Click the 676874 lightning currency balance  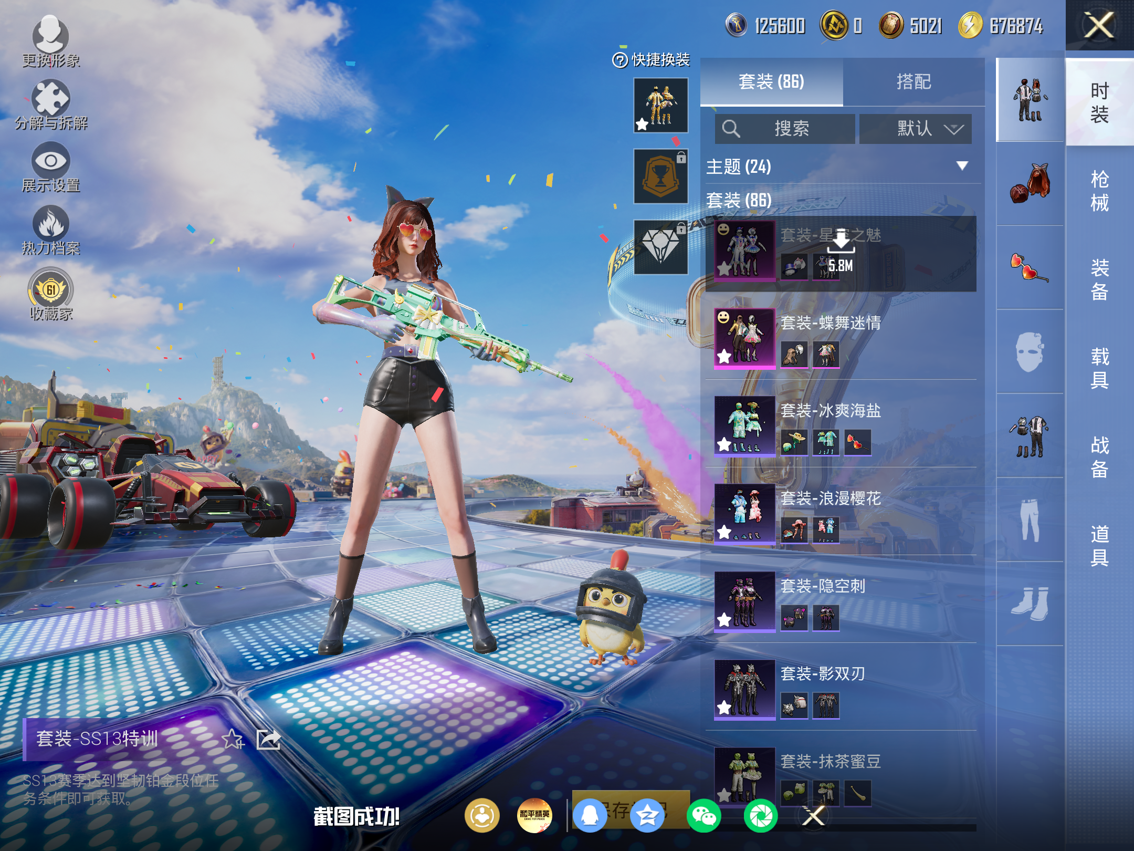(1001, 25)
